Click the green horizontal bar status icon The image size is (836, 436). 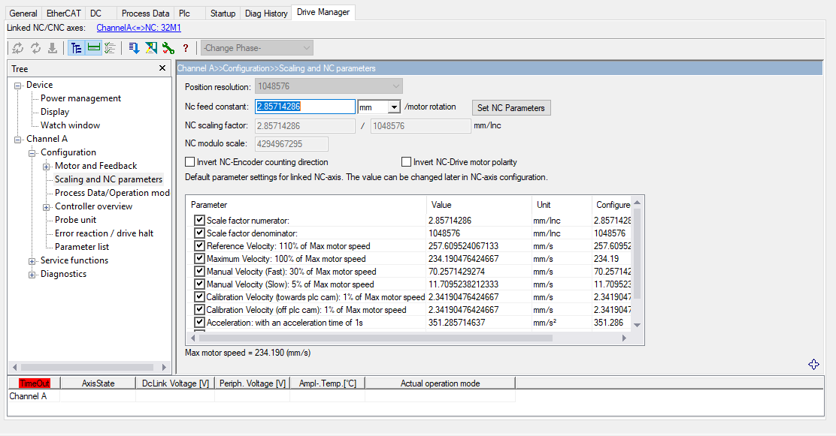coord(93,48)
